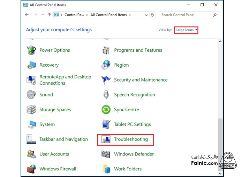
Task: Open the Troubleshooting icon
Action: (x=106, y=140)
